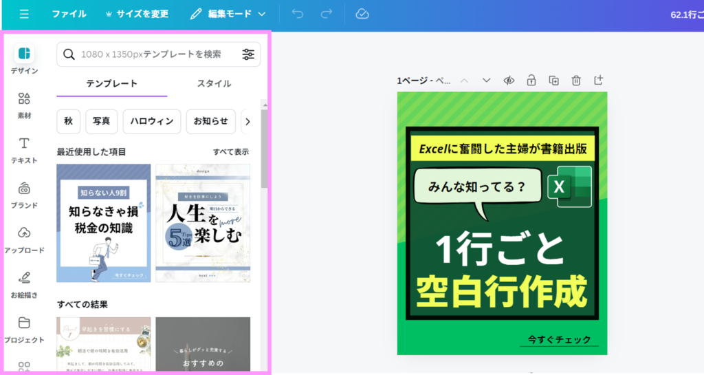The image size is (704, 375).
Task: Select the お絵描き draw tool
Action: 24,284
